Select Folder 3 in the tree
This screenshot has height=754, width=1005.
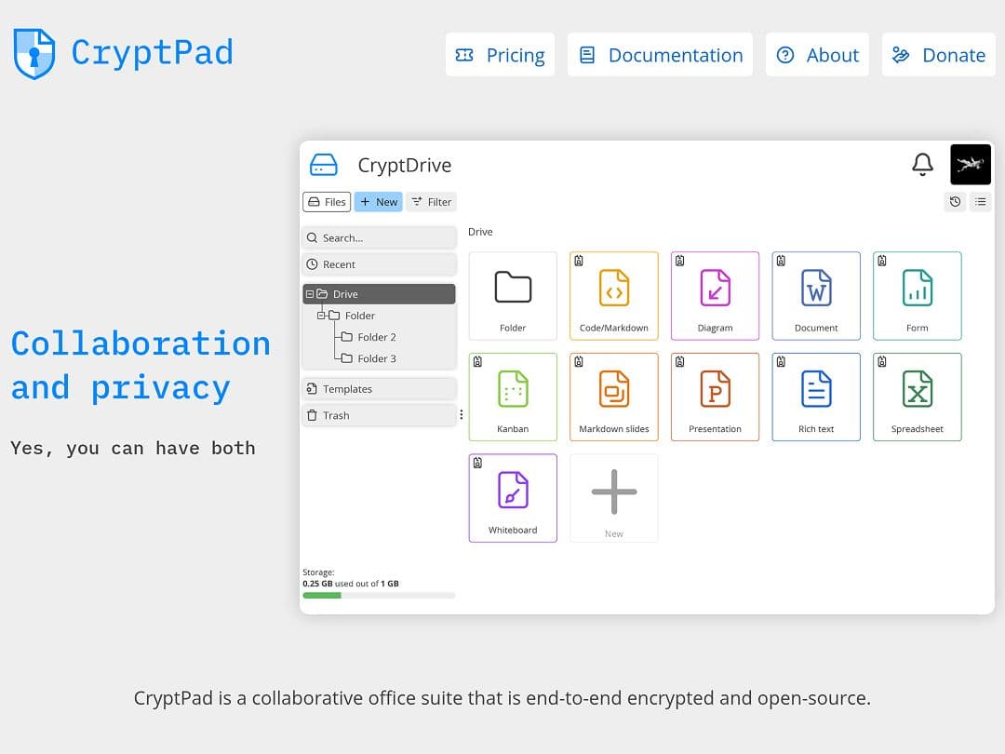click(376, 358)
